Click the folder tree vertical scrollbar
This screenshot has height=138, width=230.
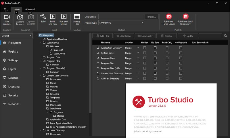point(90,73)
